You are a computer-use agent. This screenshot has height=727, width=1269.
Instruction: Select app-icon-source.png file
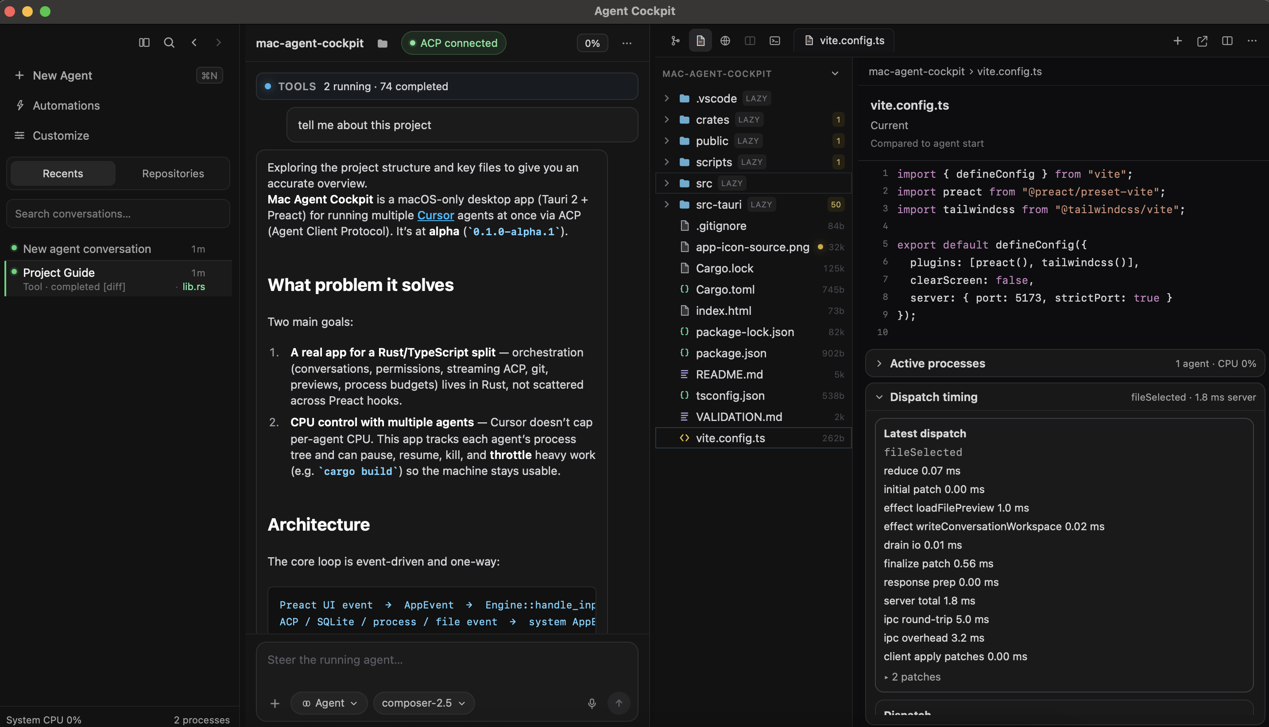tap(753, 247)
